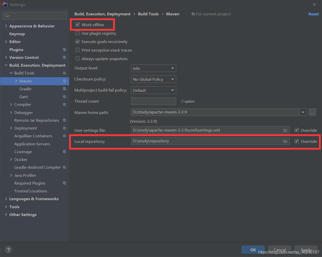
Task: Expand the Tools section
Action: tap(6, 207)
